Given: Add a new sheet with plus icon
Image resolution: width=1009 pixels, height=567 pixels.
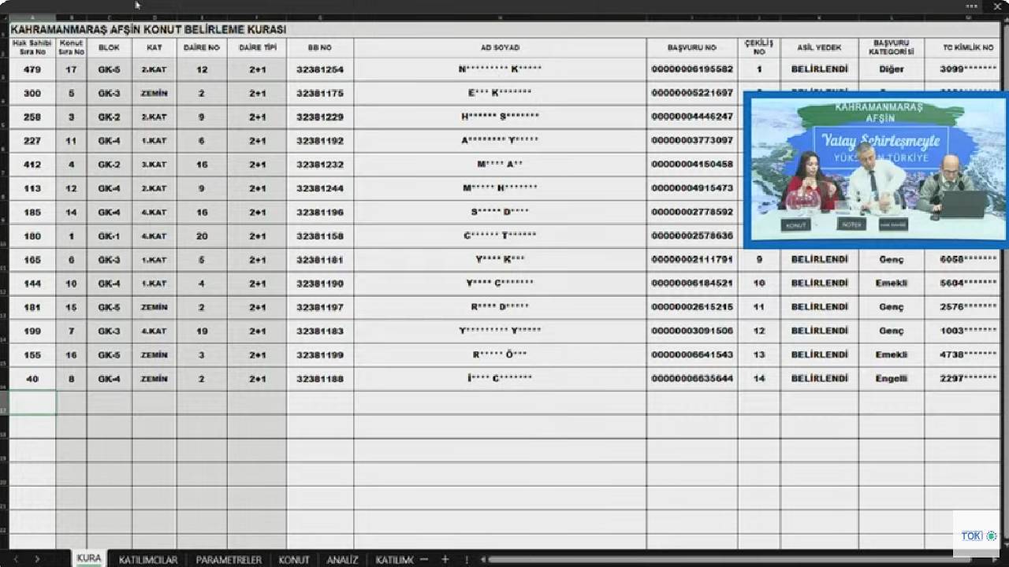Looking at the screenshot, I should [x=445, y=559].
